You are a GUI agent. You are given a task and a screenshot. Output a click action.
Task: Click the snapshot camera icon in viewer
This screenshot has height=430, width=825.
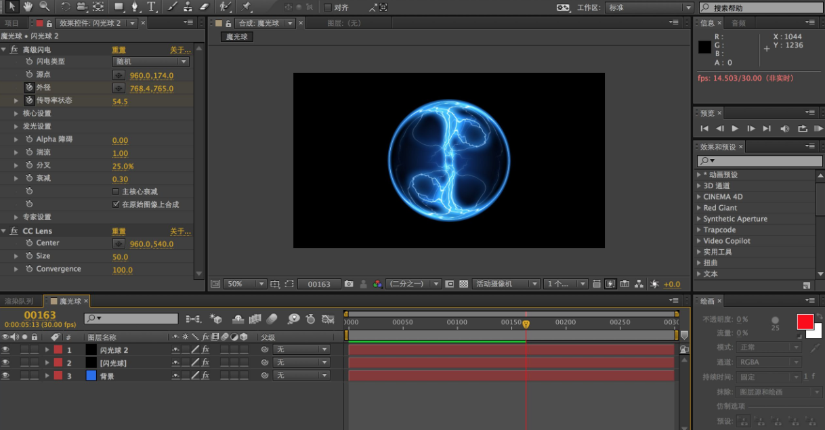click(349, 284)
